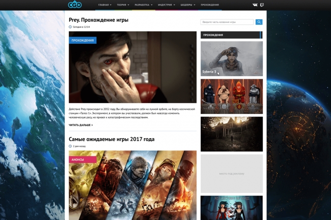
Task: Expand the РАЗРАБОТКА dropdown menu
Action: [143, 5]
